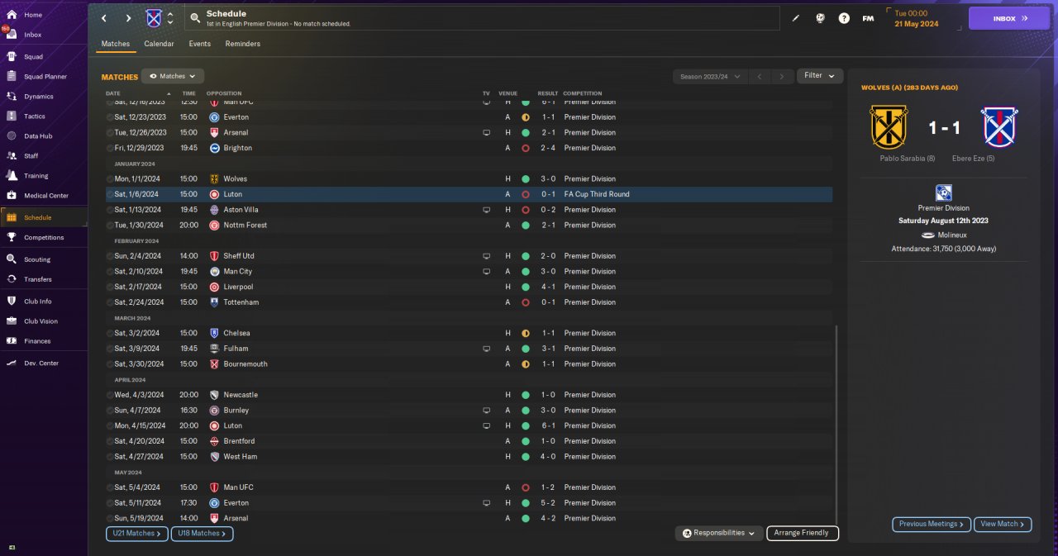The image size is (1058, 556).
Task: Switch to the Events tab
Action: click(x=199, y=44)
